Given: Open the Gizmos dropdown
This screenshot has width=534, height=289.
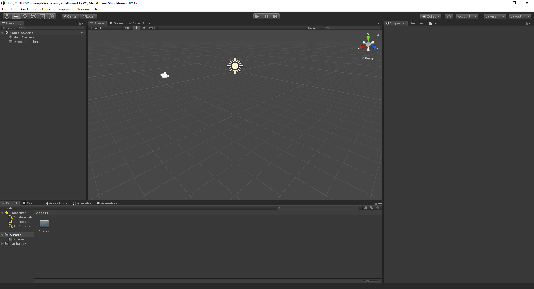Looking at the screenshot, I should tap(314, 28).
